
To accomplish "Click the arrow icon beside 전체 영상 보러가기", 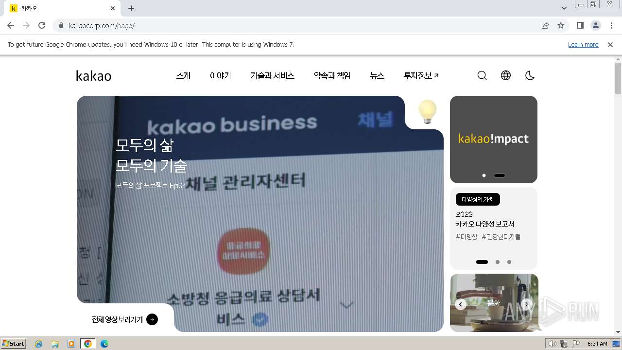I will [152, 319].
